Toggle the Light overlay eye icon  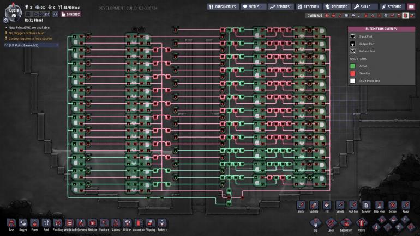click(353, 15)
